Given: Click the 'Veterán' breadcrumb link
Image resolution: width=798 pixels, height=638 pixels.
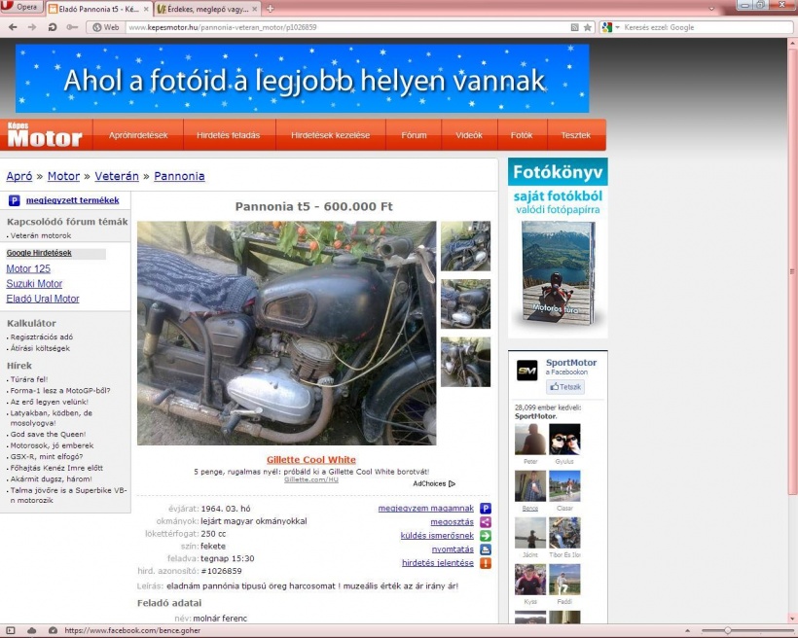Looking at the screenshot, I should click(116, 176).
